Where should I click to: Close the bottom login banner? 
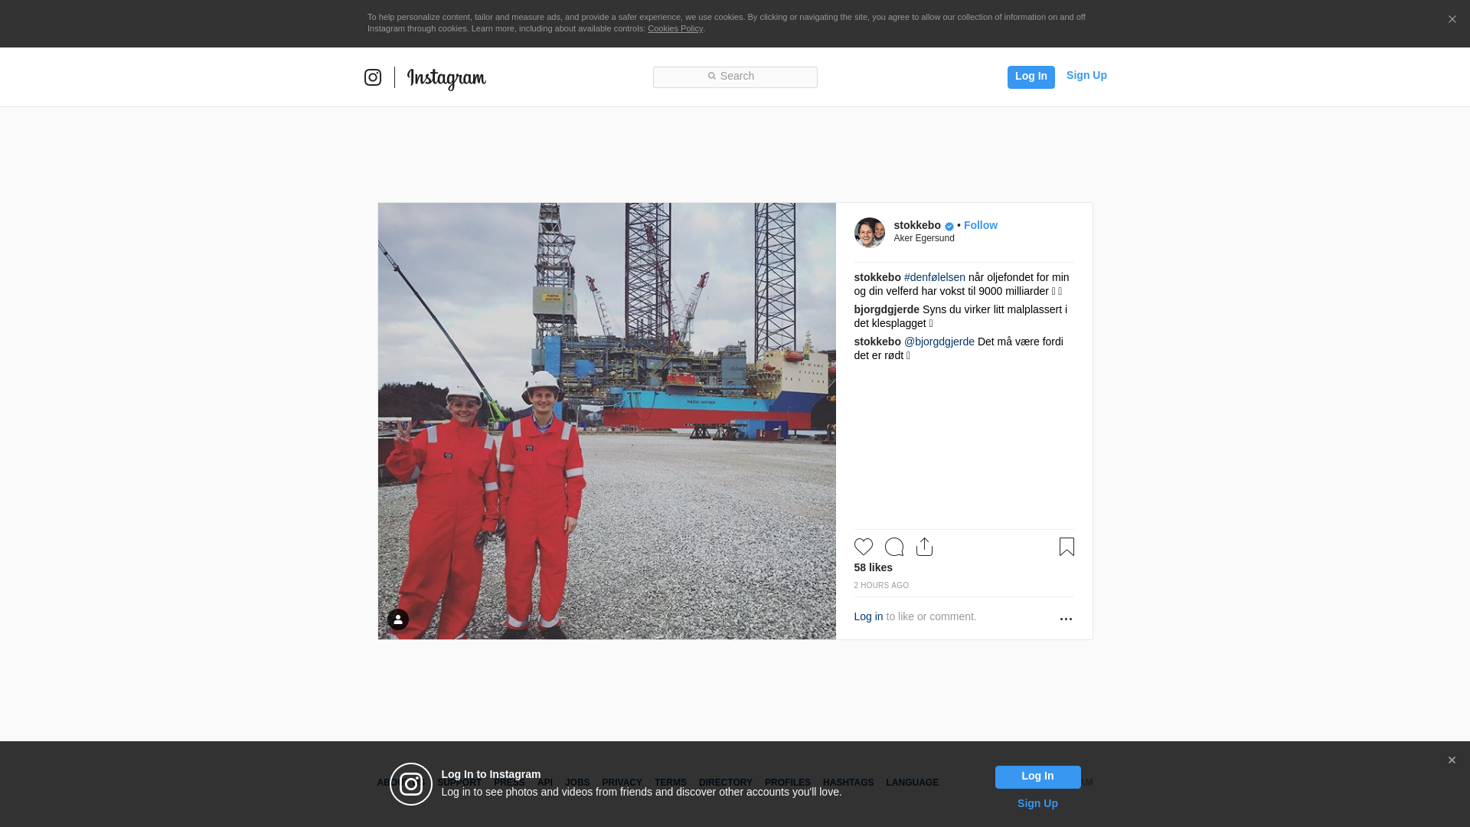pyautogui.click(x=1451, y=760)
